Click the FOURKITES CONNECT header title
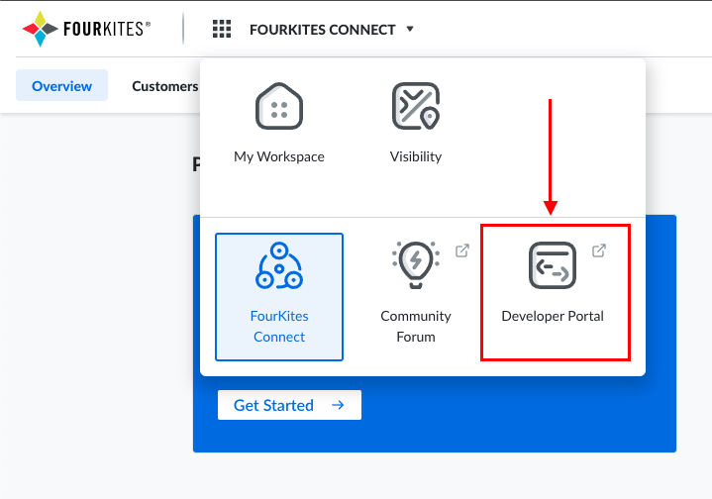 (322, 30)
